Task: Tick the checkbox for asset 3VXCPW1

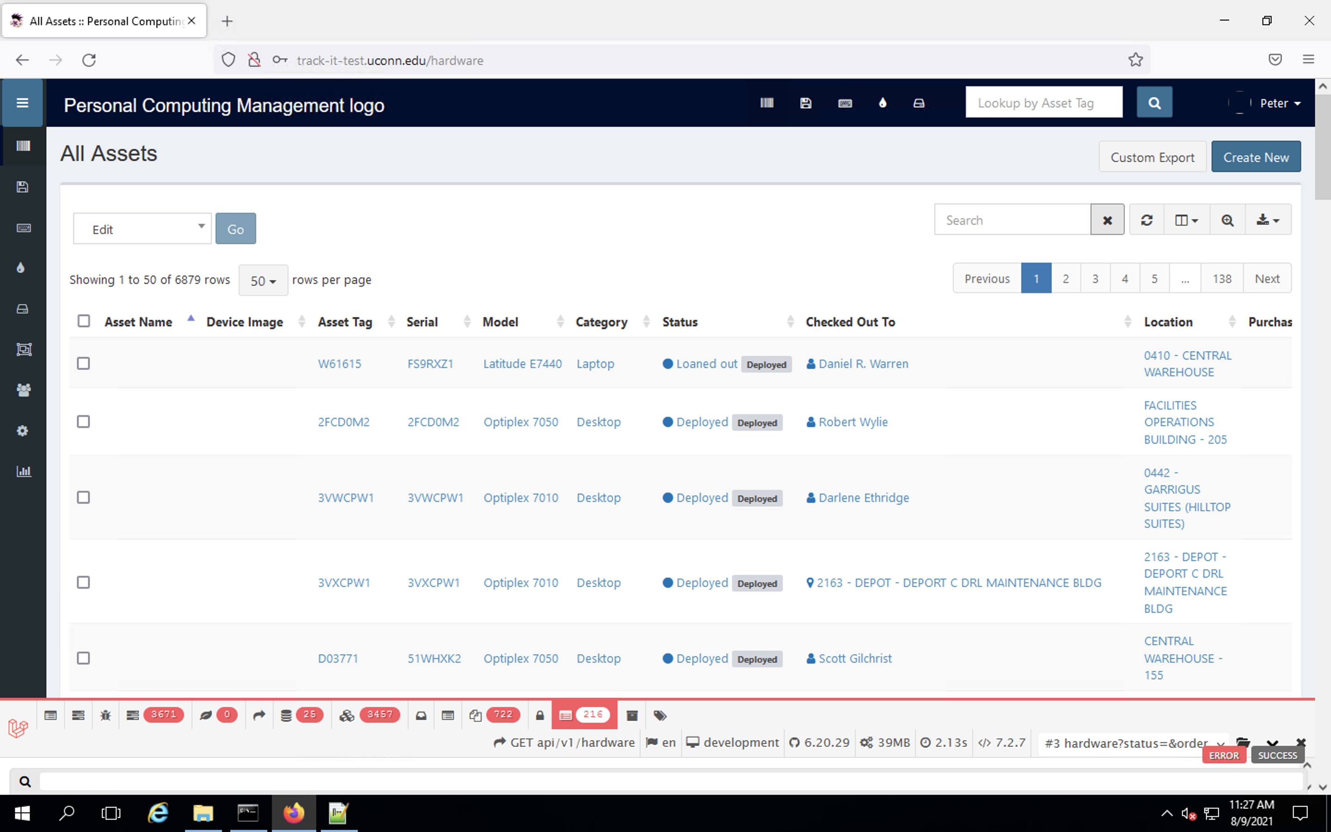Action: pos(84,583)
